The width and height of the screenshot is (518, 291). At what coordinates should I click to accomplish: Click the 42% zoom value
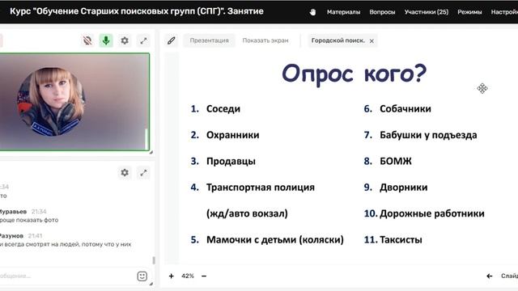tap(188, 276)
